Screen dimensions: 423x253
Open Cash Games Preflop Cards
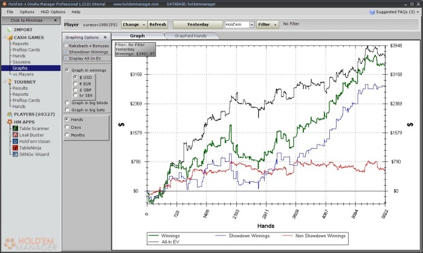pyautogui.click(x=26, y=50)
